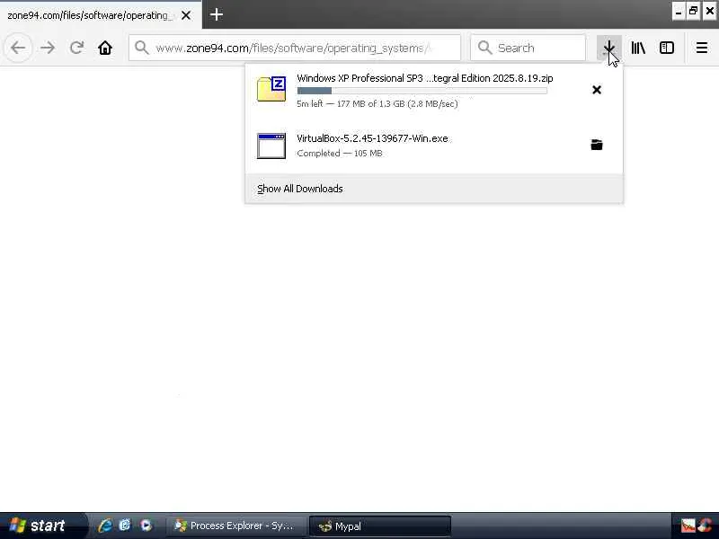Click the first system tray icon
The height and width of the screenshot is (539, 719).
[x=688, y=526]
